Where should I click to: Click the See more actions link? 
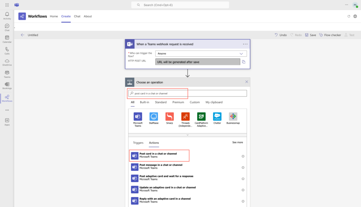click(237, 142)
